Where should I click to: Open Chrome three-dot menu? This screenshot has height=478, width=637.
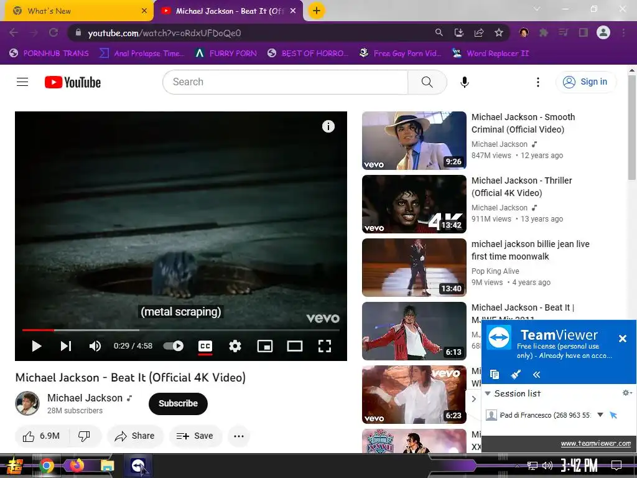(x=623, y=32)
